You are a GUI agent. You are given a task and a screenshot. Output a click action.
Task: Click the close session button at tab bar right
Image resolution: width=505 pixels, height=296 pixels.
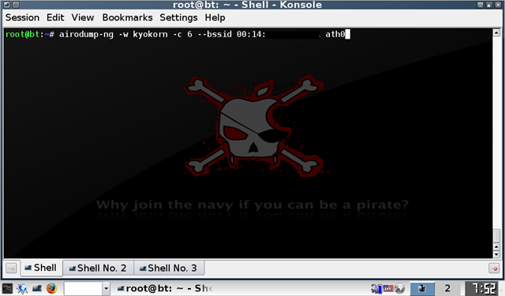(494, 268)
